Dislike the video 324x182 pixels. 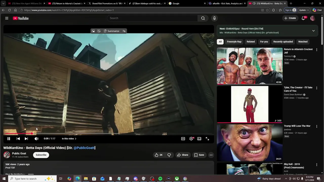[x=169, y=155]
